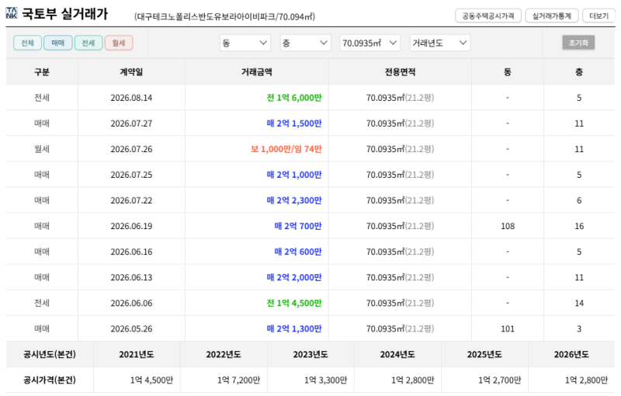
Task: Click the 2021년도 year header
Action: pyautogui.click(x=137, y=354)
